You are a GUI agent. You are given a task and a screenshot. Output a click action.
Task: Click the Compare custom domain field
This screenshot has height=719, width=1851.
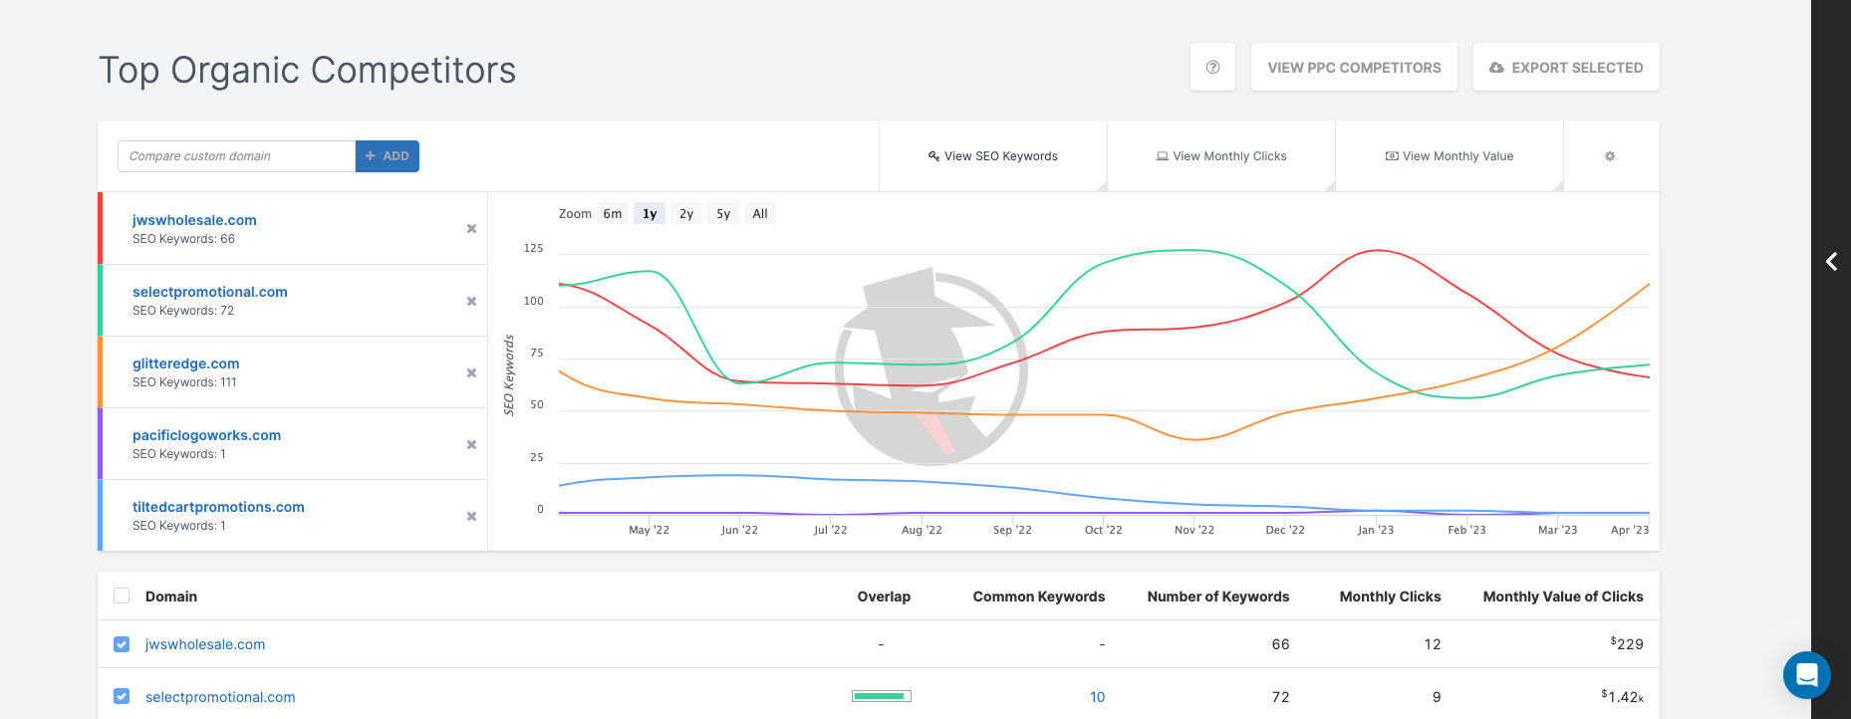point(237,156)
